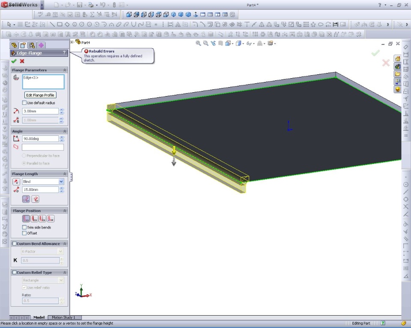Open Edge-Flange help question mark

64,53
